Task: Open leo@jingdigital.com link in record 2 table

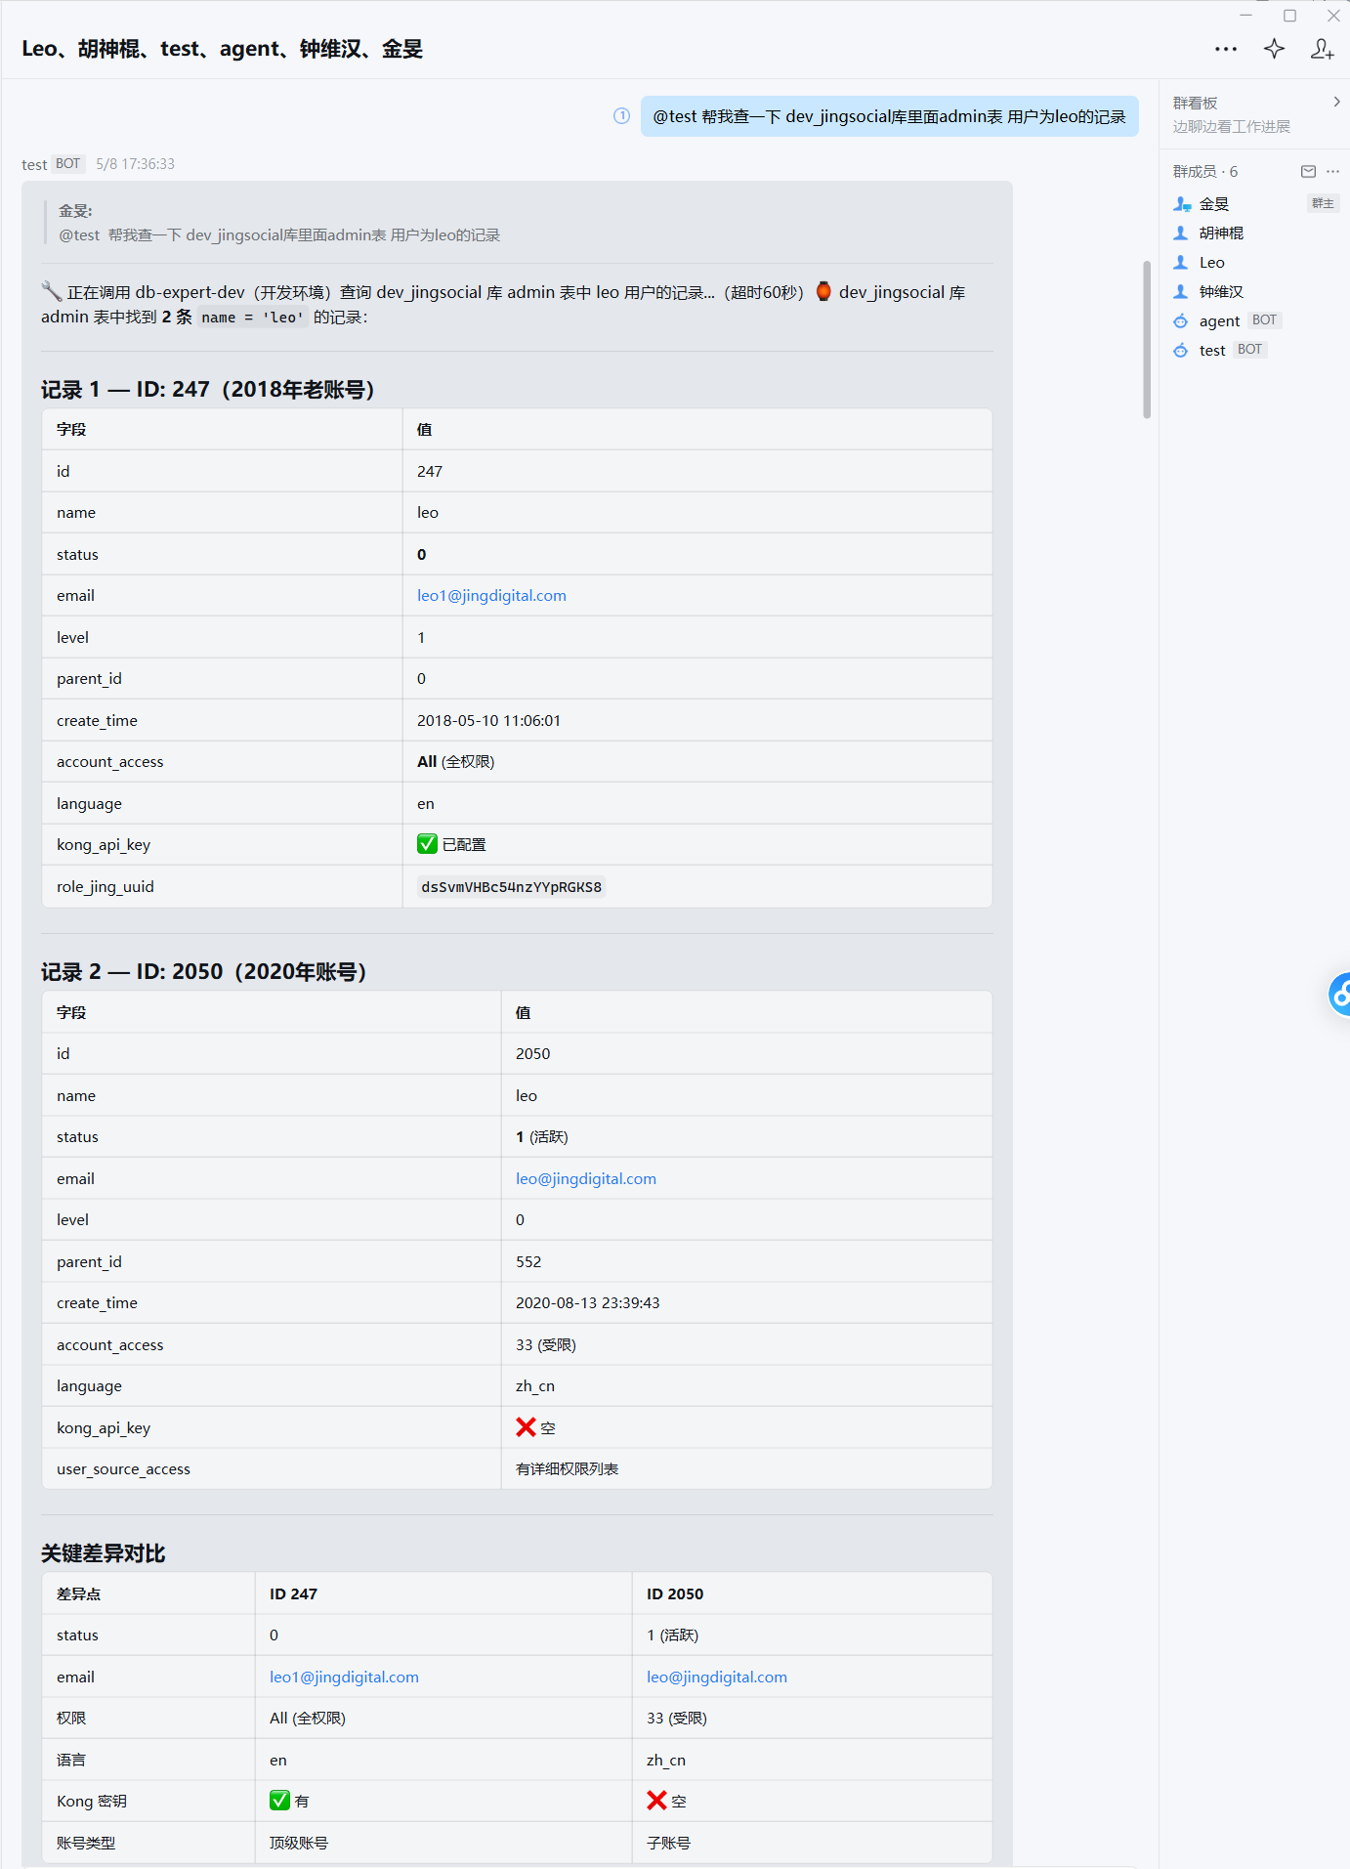Action: point(586,1178)
